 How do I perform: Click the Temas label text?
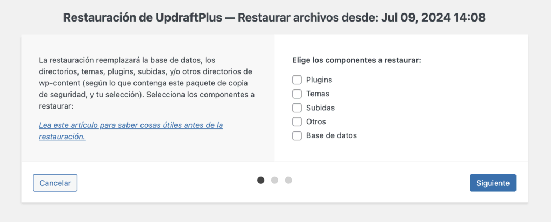point(317,94)
